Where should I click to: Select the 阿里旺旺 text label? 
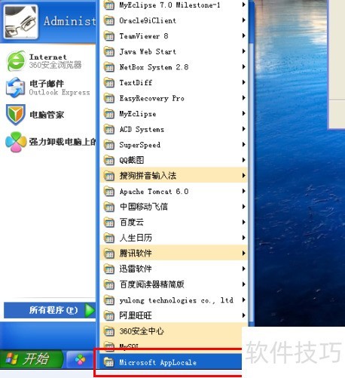pyautogui.click(x=136, y=315)
